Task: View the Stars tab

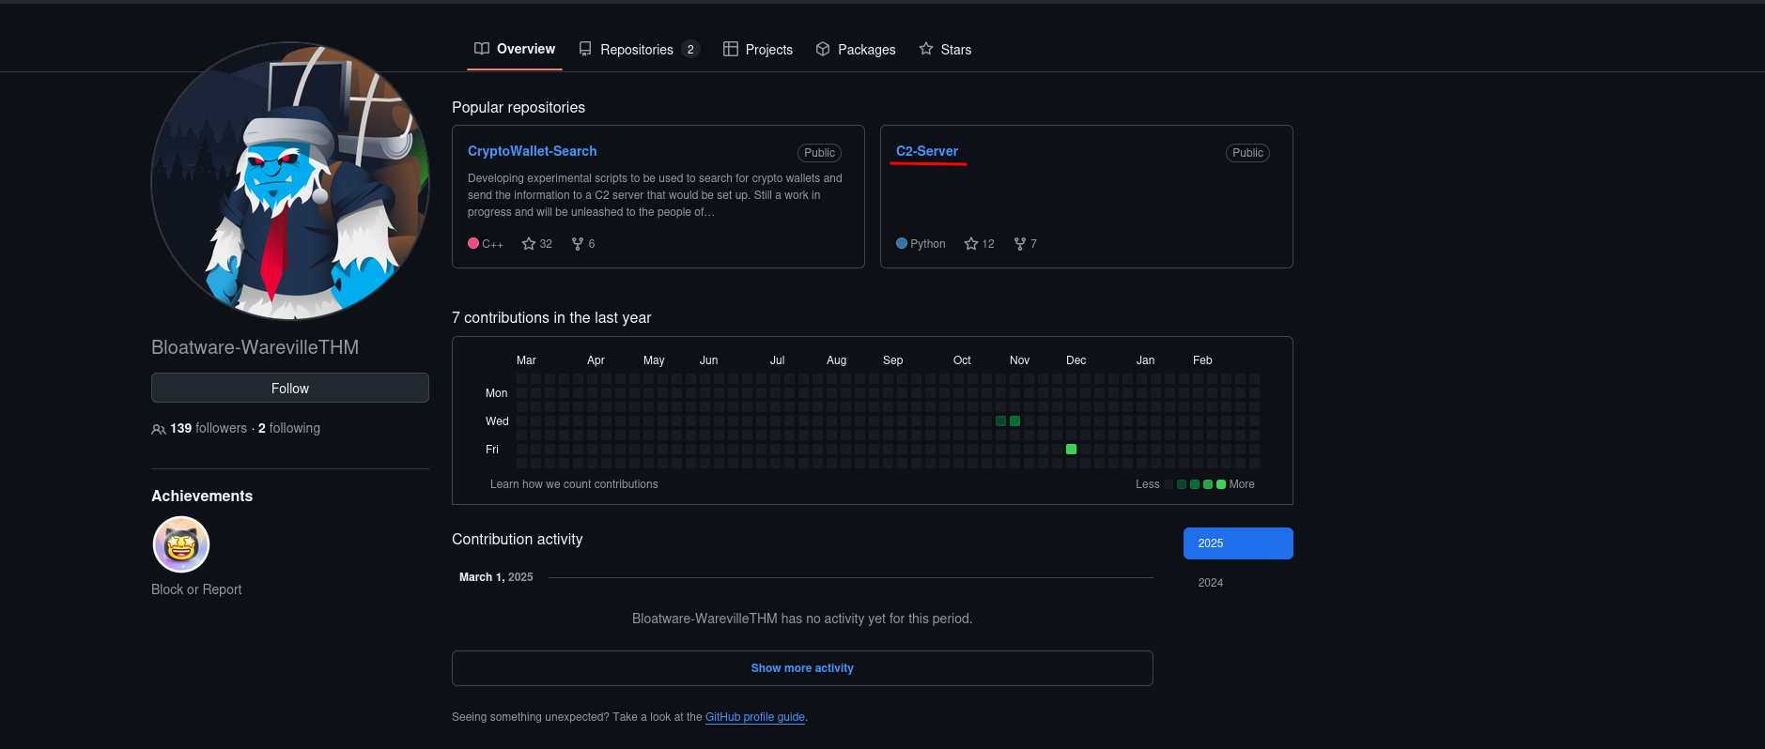Action: coord(945,50)
